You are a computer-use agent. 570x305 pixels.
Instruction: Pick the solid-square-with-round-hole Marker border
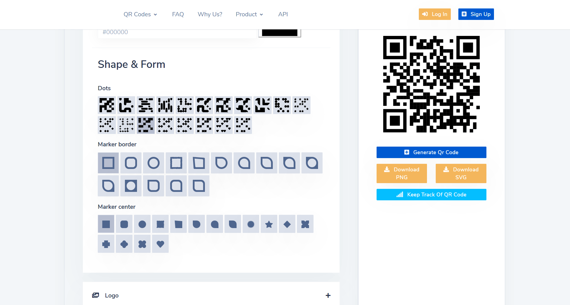tap(131, 186)
